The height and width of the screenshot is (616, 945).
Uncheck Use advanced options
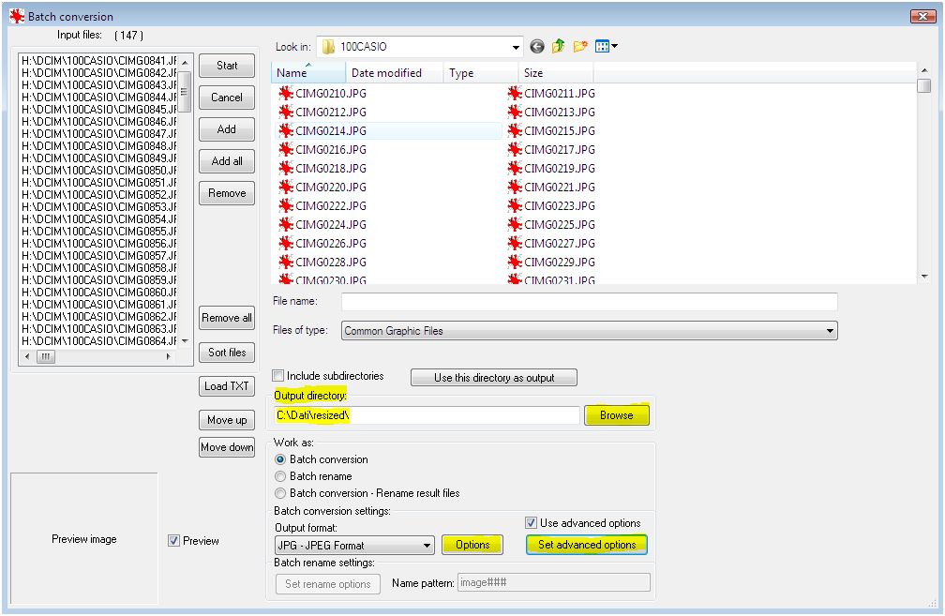click(531, 523)
